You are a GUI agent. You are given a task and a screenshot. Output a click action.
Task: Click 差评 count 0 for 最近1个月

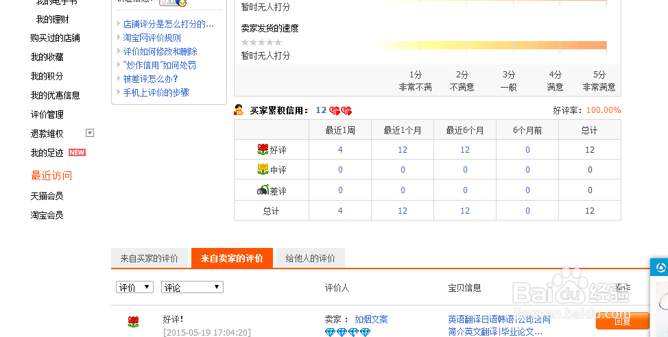pos(403,190)
